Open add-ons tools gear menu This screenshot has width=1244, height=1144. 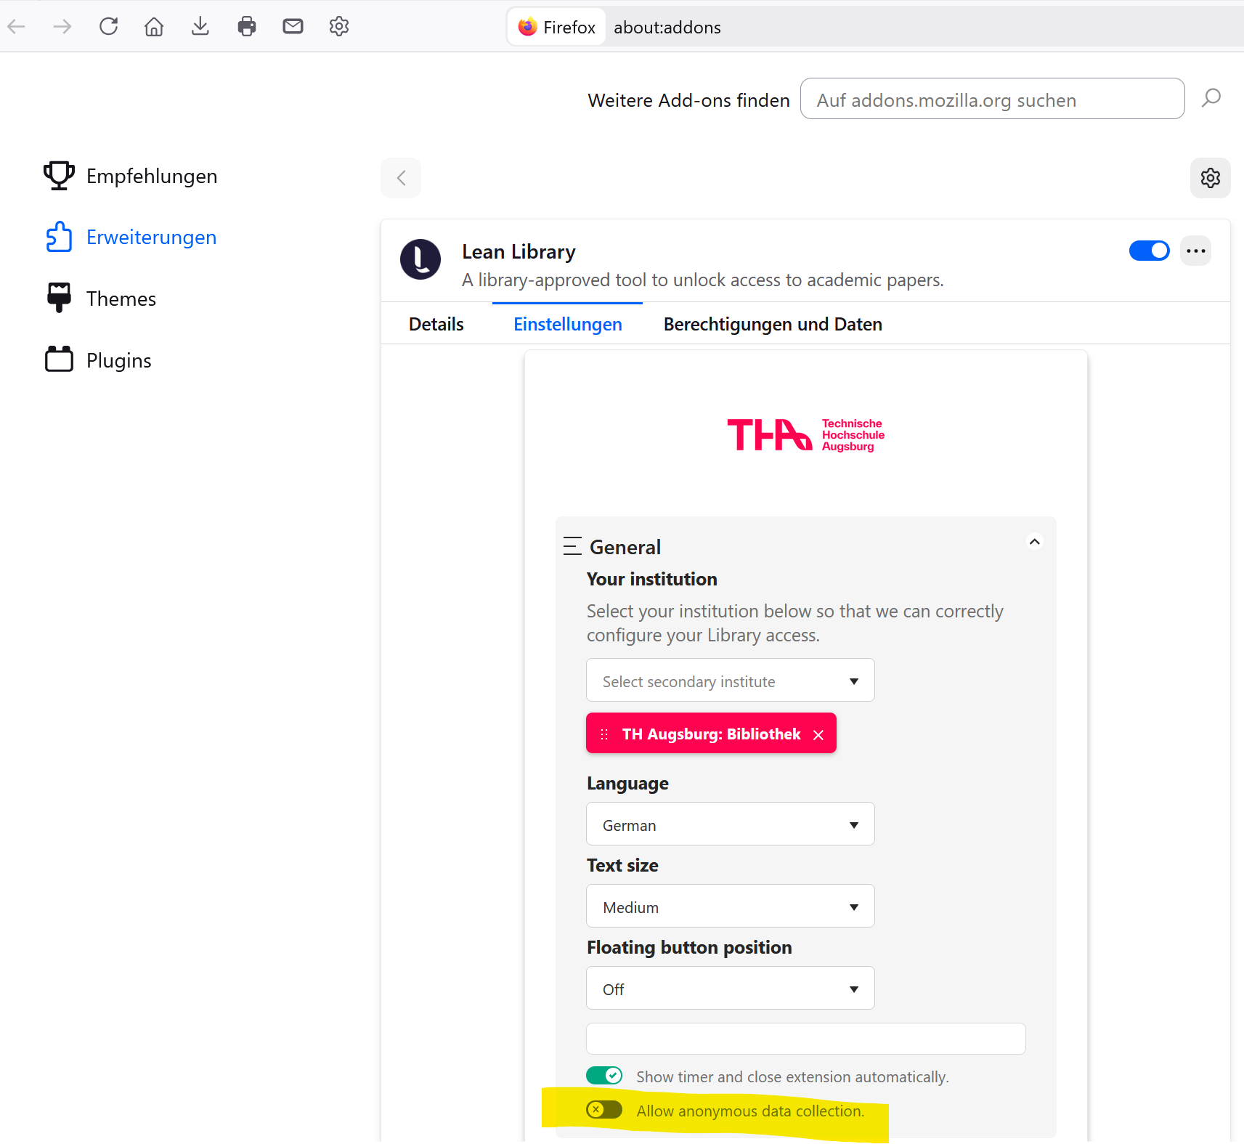[1210, 178]
